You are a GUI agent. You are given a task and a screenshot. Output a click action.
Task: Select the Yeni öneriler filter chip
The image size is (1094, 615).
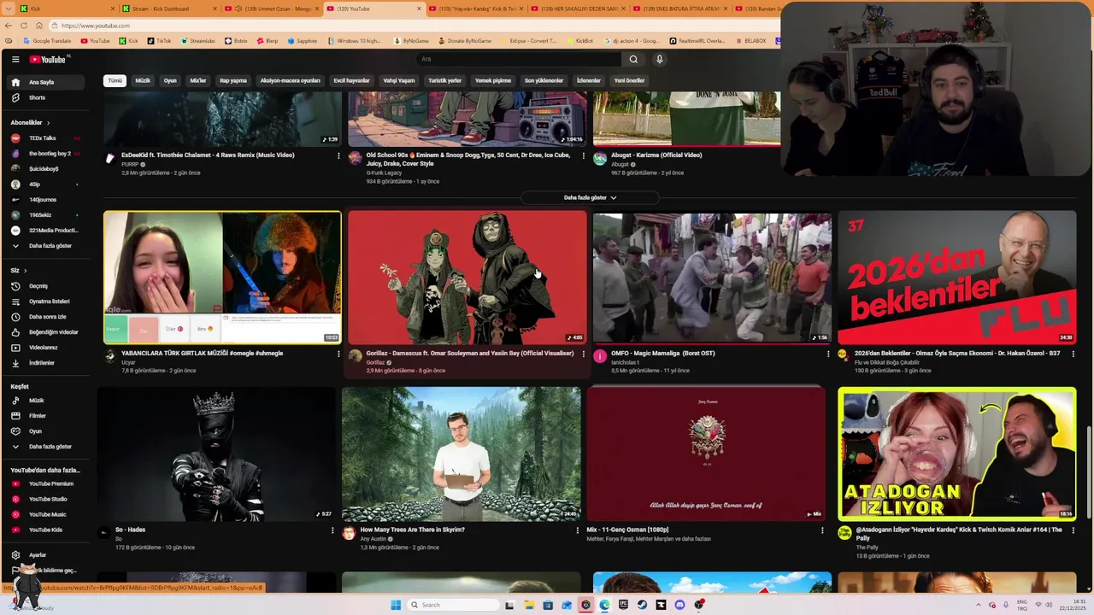629,80
